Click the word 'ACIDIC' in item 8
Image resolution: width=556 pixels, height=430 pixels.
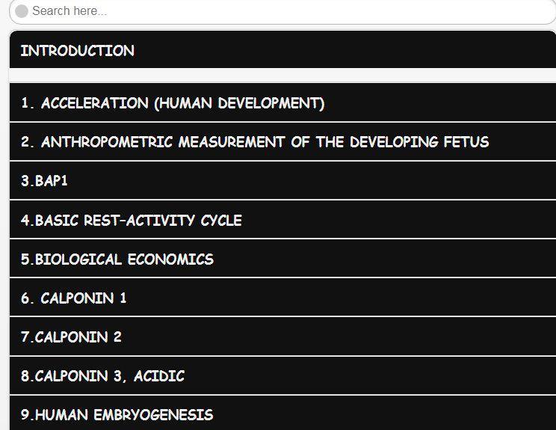point(159,375)
